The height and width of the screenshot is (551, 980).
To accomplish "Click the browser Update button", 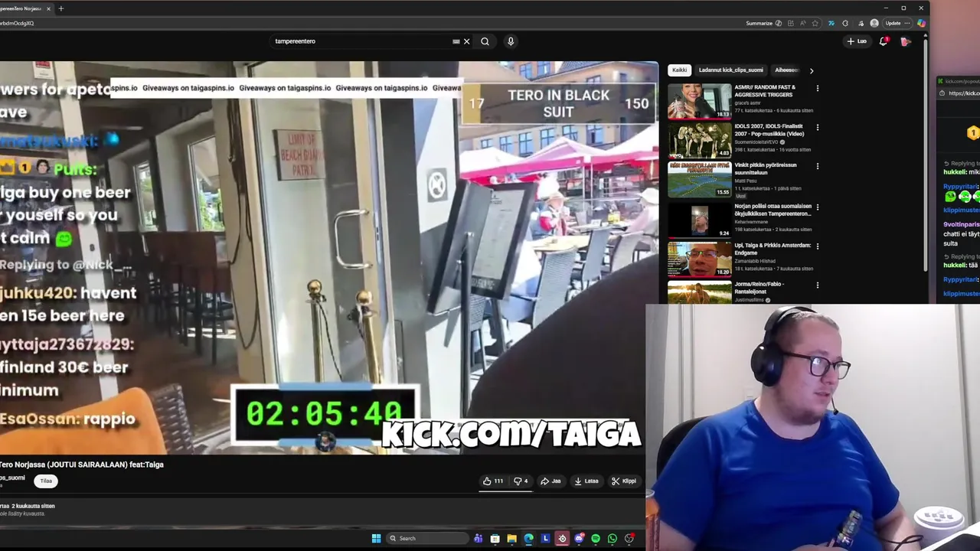I will click(893, 23).
